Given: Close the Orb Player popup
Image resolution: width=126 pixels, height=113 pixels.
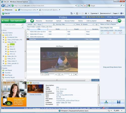Looking at the screenshot, I should pyautogui.click(x=77, y=46).
